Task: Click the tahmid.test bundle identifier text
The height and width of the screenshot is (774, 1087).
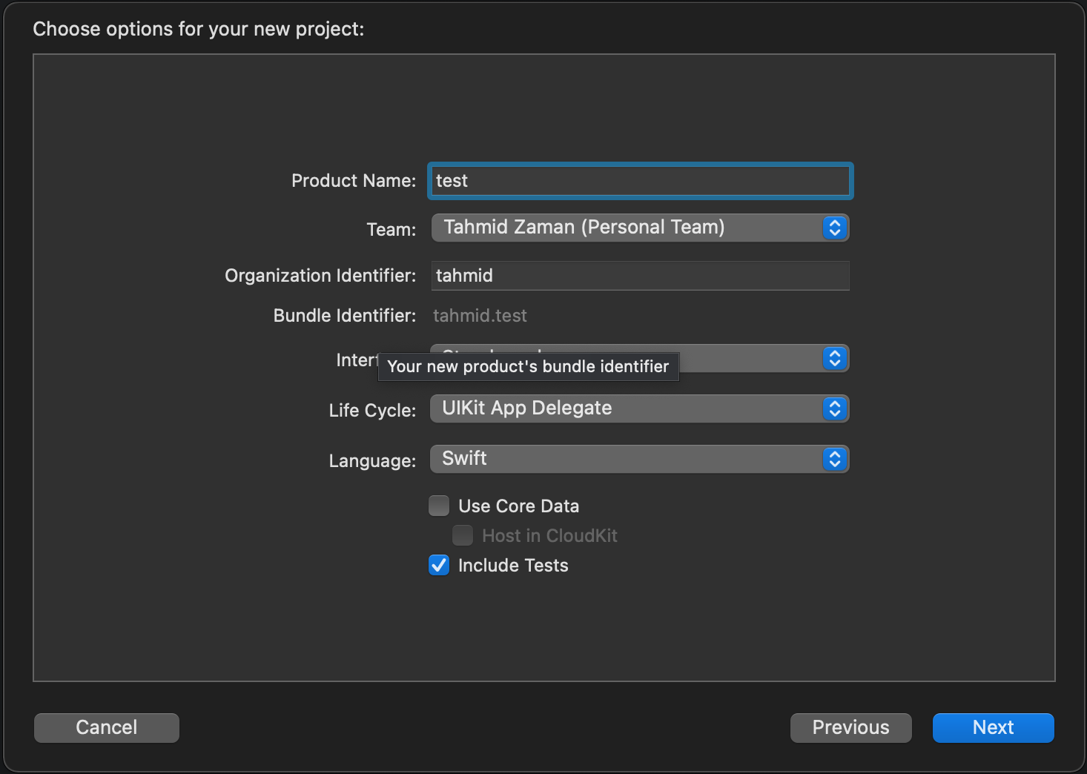Action: click(480, 316)
